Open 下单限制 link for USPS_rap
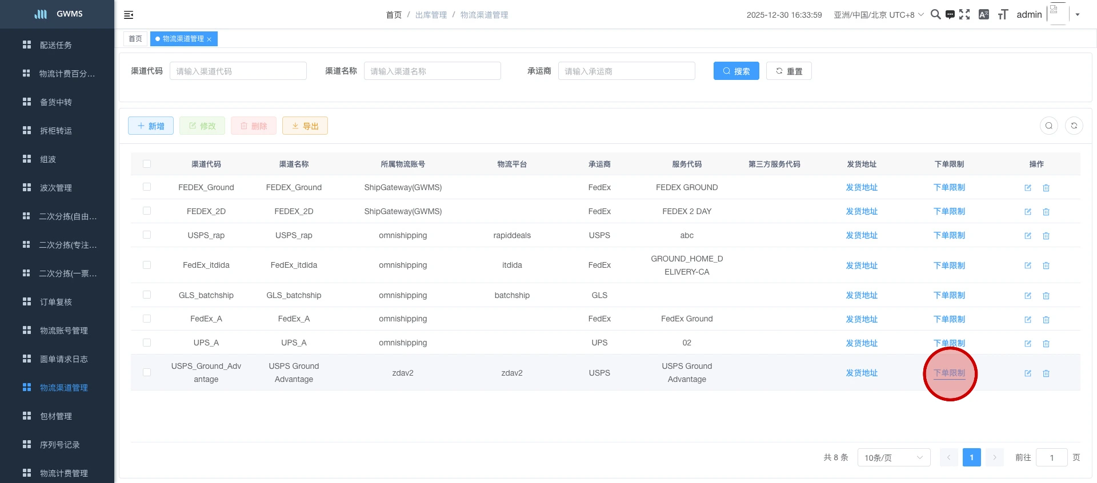1097x483 pixels. (x=949, y=235)
